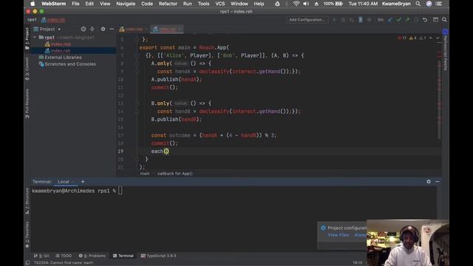Click the Git rollback undo arrow
Viewport: 473px width, 266px height.
click(x=425, y=20)
